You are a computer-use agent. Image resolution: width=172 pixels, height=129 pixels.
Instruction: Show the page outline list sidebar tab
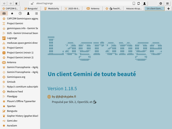click(36, 13)
